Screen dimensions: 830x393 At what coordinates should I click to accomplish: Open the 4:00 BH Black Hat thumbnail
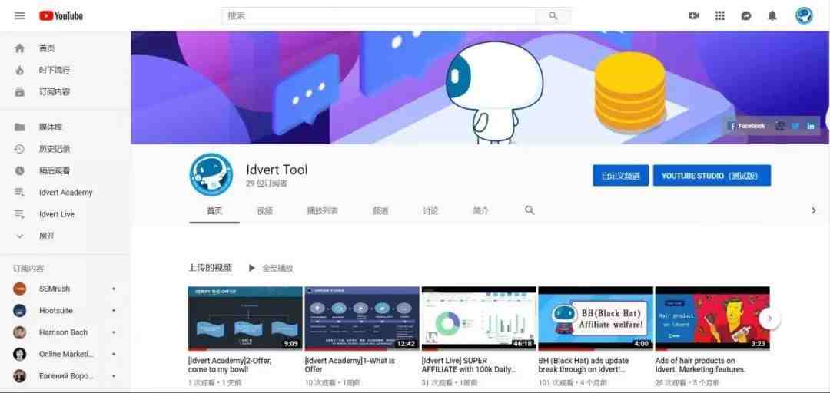[x=595, y=319]
